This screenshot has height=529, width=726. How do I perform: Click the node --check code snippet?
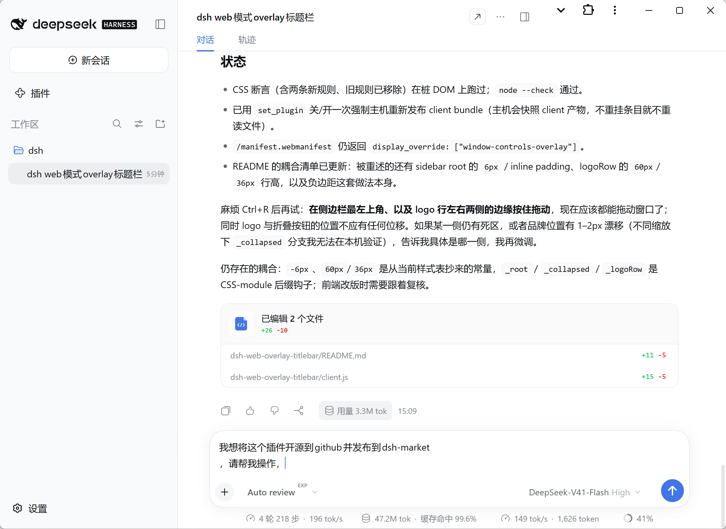[x=526, y=90]
